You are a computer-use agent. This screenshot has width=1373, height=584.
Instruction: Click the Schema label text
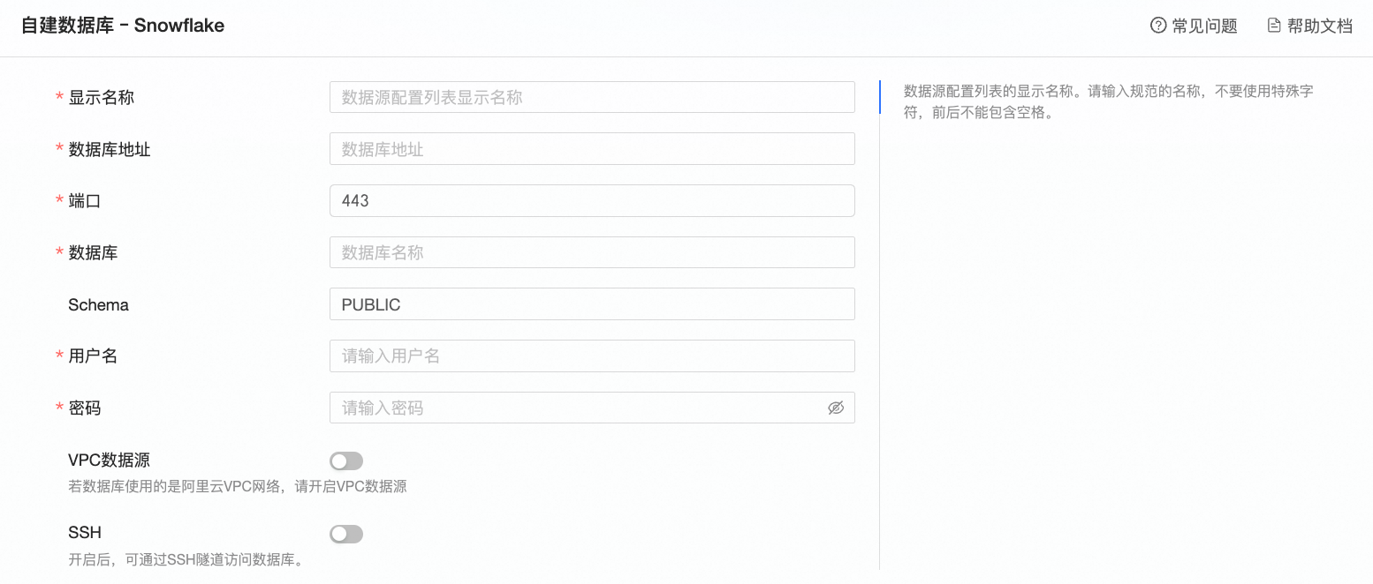[98, 305]
